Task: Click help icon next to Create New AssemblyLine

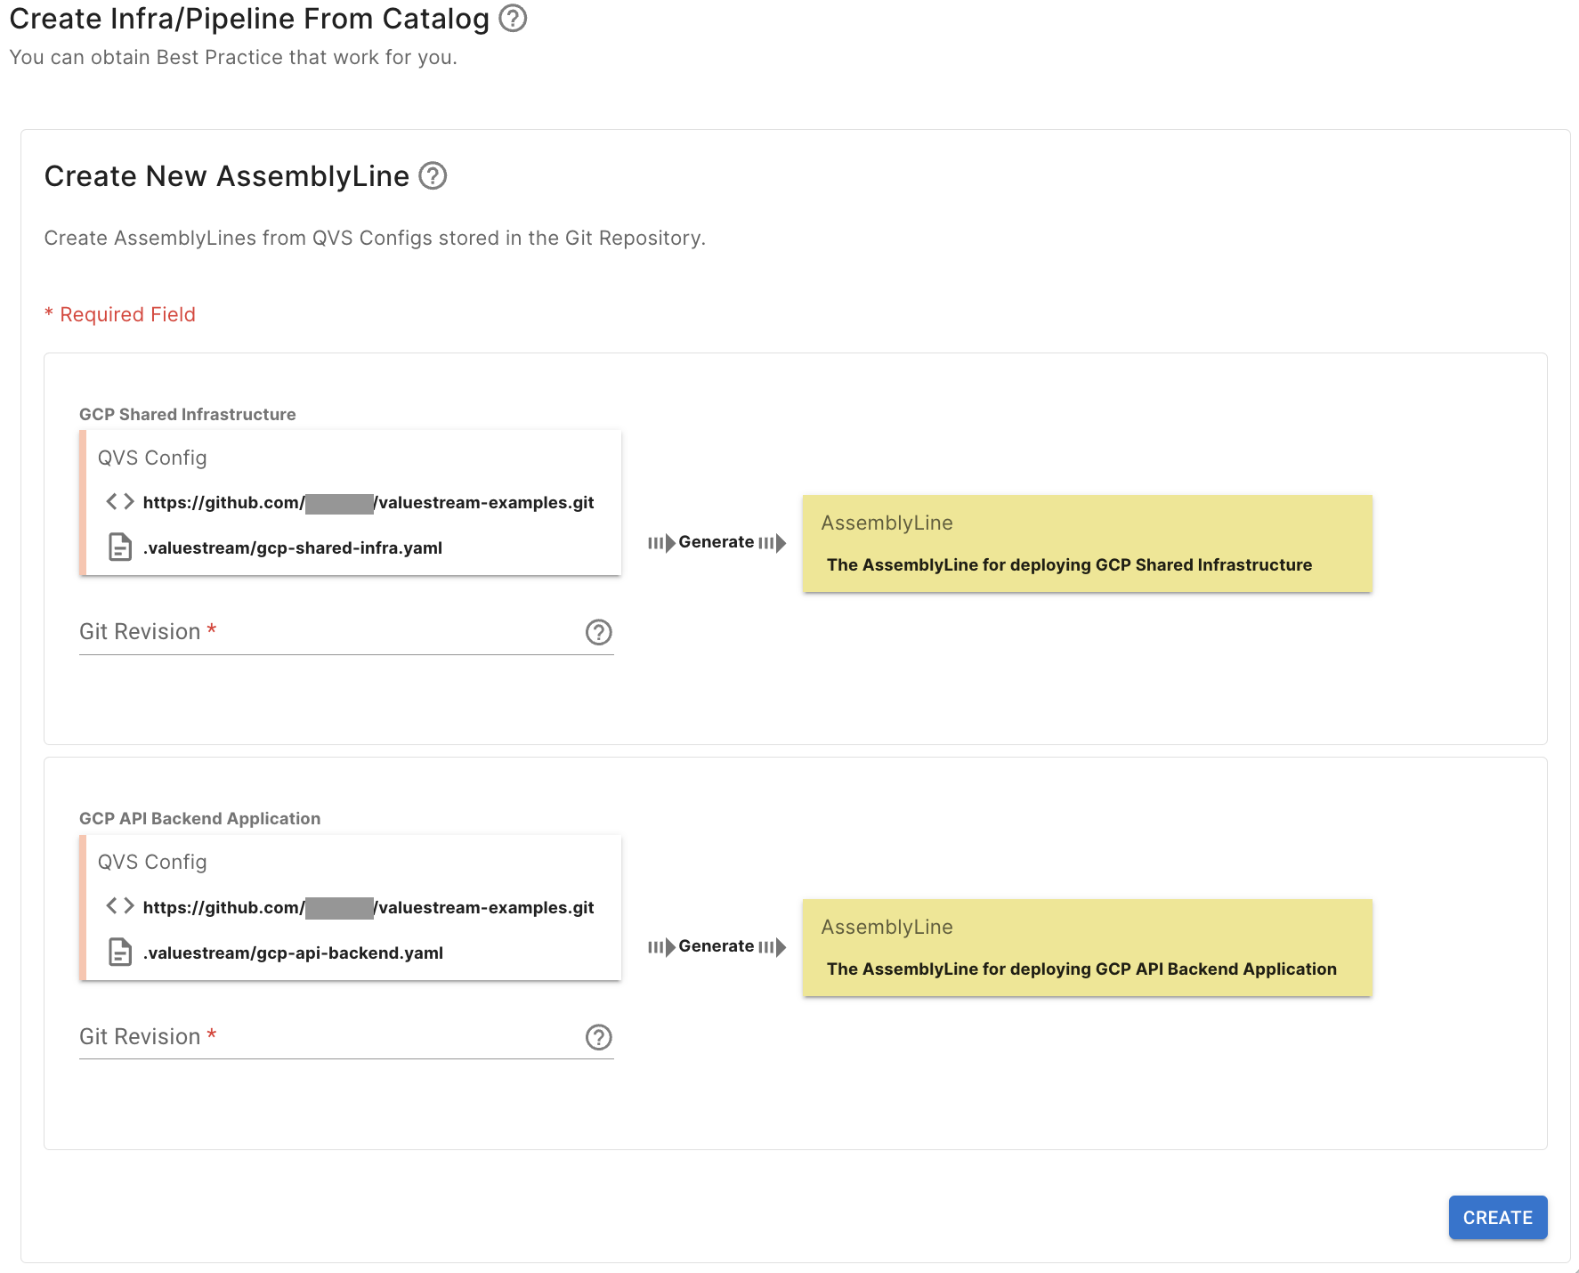Action: pos(433,176)
